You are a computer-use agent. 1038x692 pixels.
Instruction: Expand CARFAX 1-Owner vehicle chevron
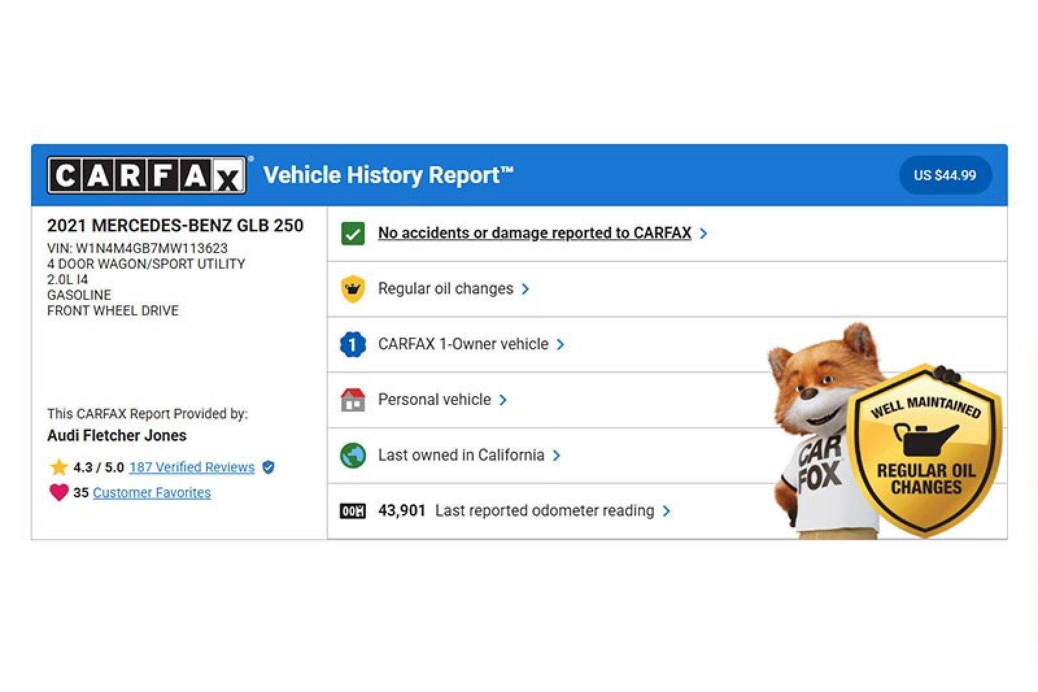point(561,344)
